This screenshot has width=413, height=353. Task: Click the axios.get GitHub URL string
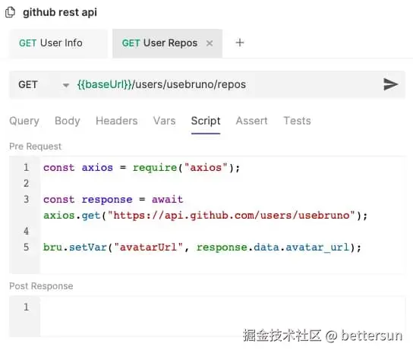[x=231, y=216]
